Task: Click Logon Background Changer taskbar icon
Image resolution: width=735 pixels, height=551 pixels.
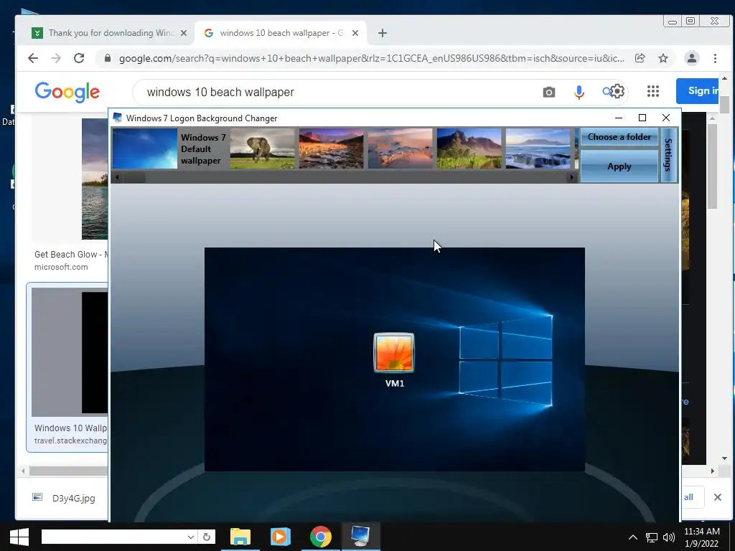Action: point(360,537)
